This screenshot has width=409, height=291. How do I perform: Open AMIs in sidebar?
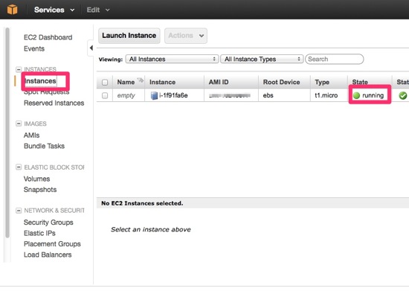(x=31, y=135)
